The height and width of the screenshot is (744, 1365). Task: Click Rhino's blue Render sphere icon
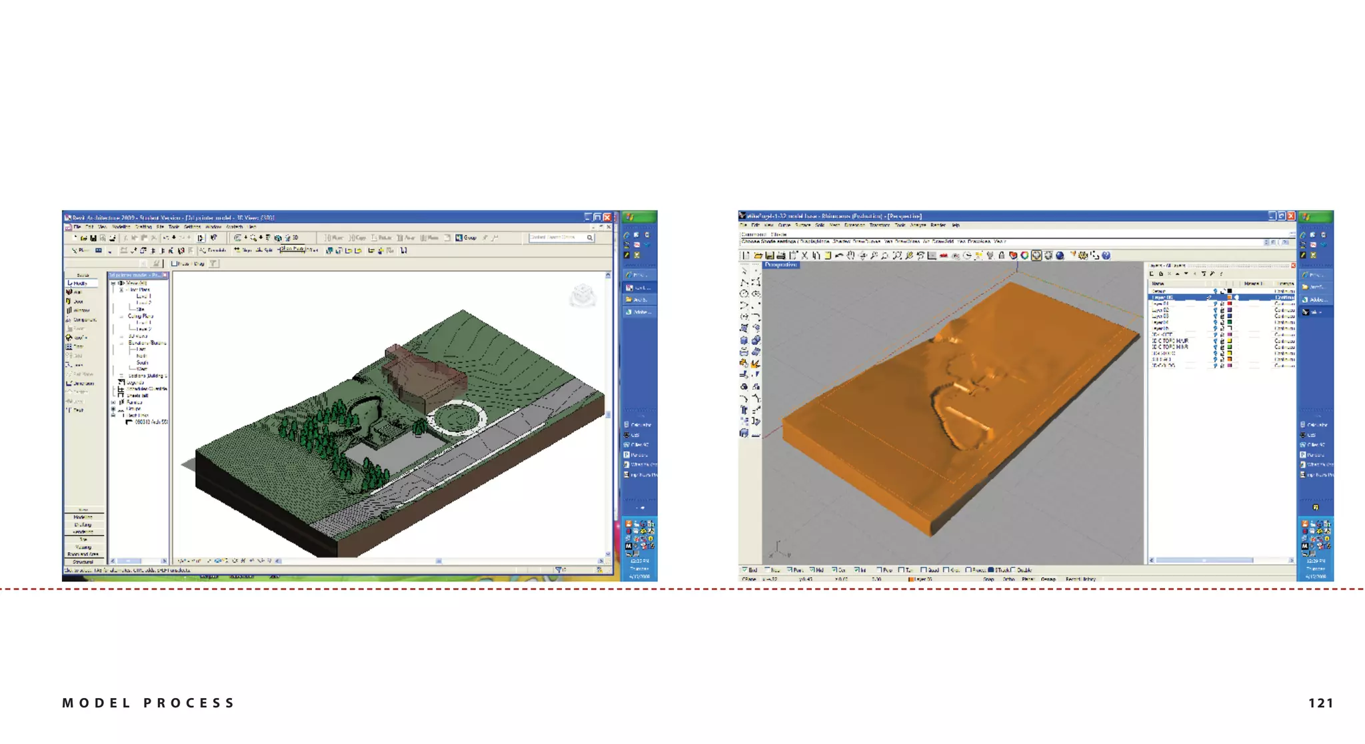1060,255
